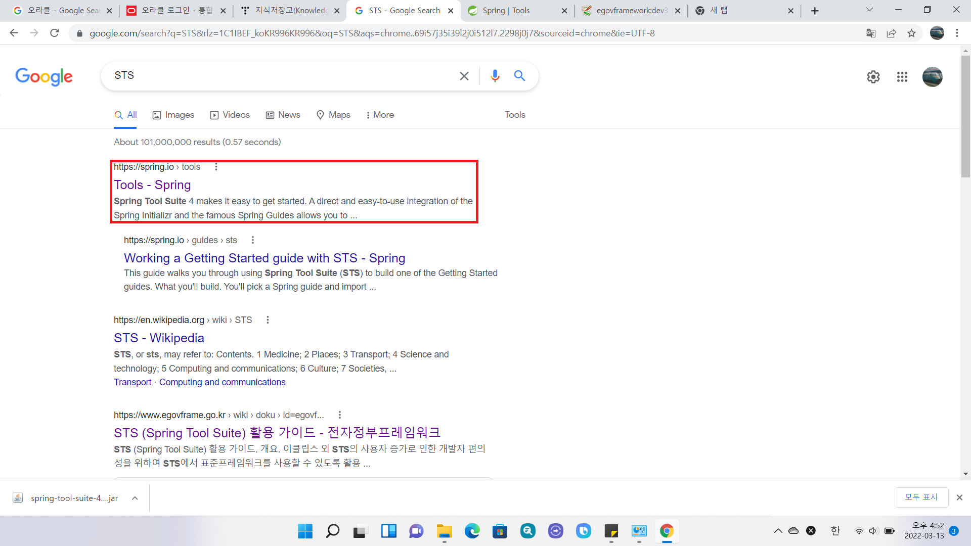Click the translate page icon in the address bar
This screenshot has width=971, height=546.
point(871,33)
